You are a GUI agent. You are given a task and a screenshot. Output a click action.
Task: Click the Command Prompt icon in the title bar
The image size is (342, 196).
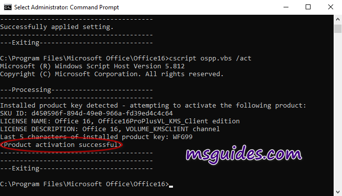click(8, 7)
